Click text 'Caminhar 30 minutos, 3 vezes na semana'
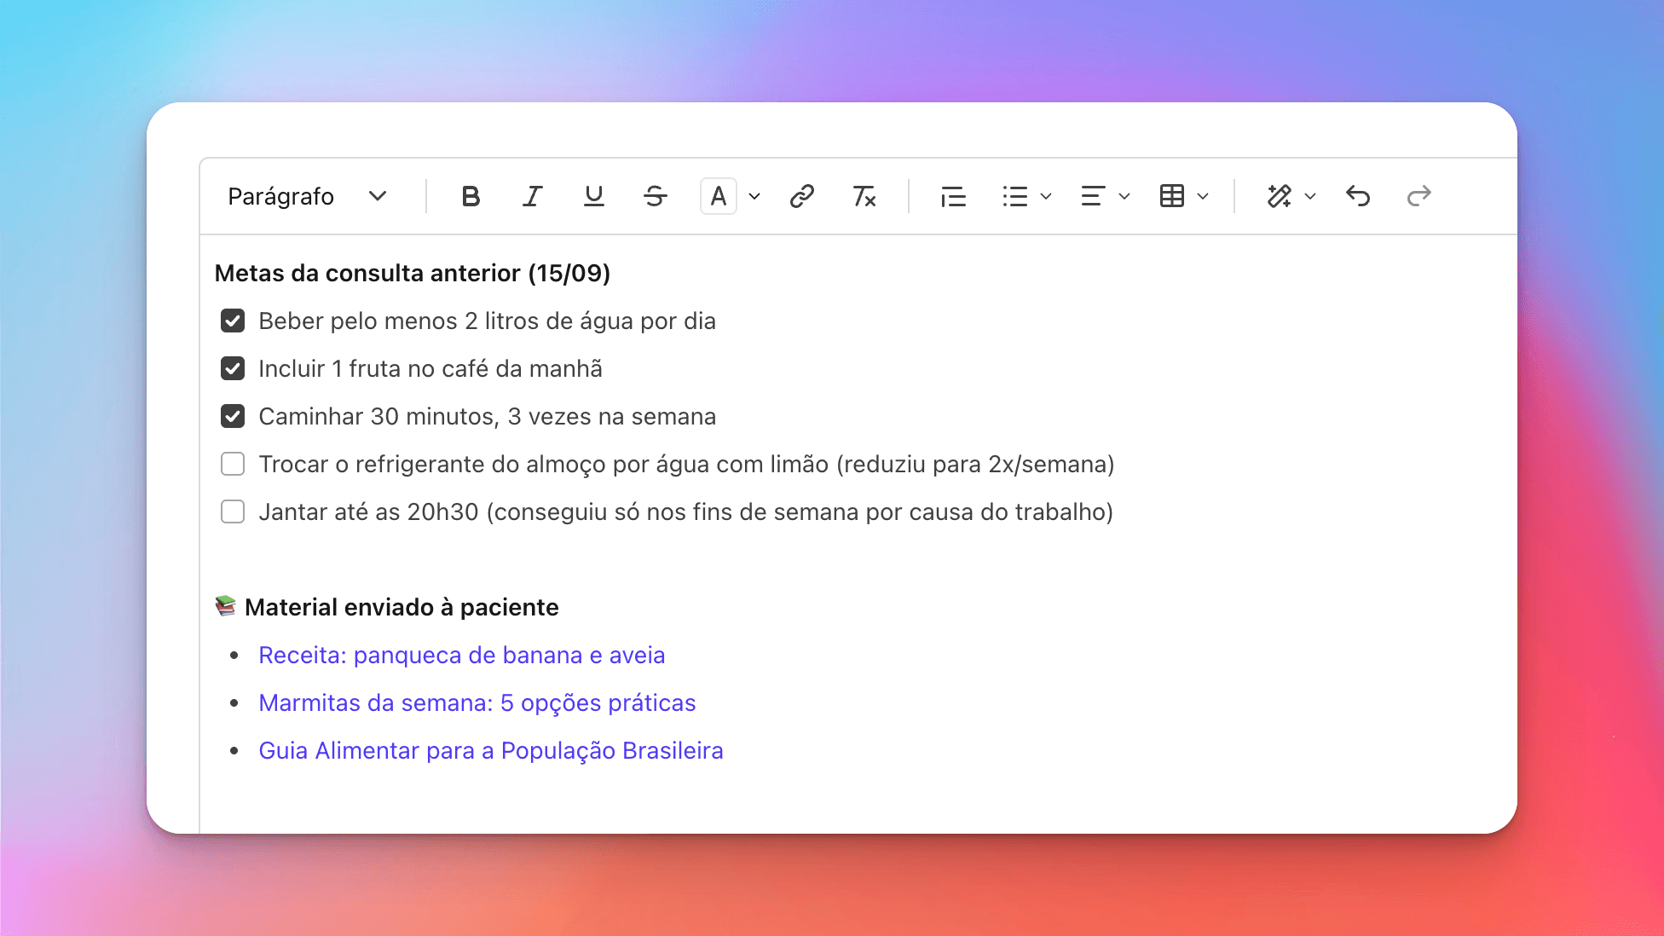1664x936 pixels. coord(487,416)
